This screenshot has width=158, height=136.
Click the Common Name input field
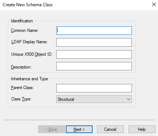point(94,30)
